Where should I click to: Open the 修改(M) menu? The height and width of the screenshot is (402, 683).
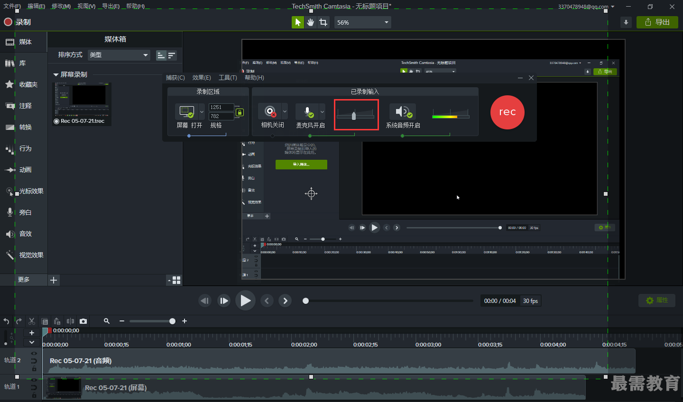pos(61,6)
